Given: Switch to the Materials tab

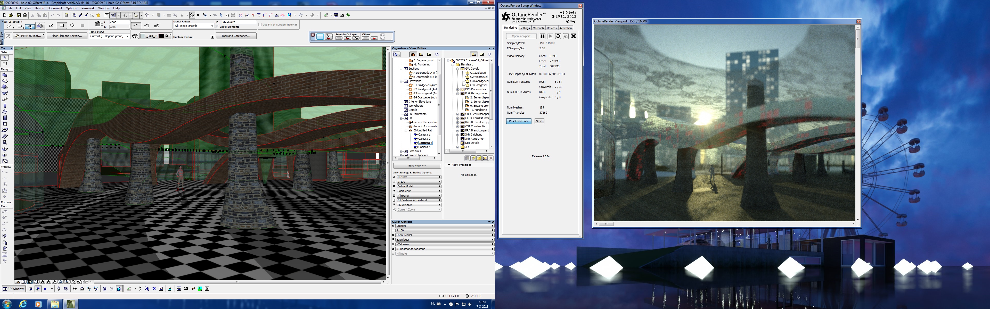Looking at the screenshot, I should (x=538, y=28).
